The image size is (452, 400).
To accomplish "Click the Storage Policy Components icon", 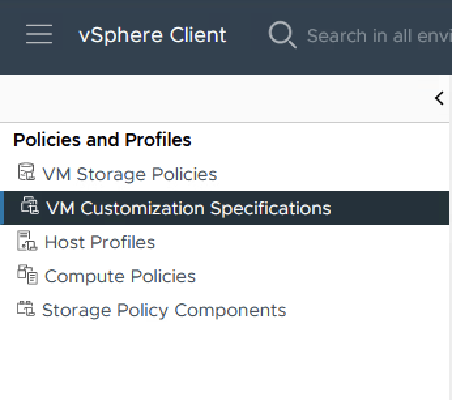I will click(25, 309).
